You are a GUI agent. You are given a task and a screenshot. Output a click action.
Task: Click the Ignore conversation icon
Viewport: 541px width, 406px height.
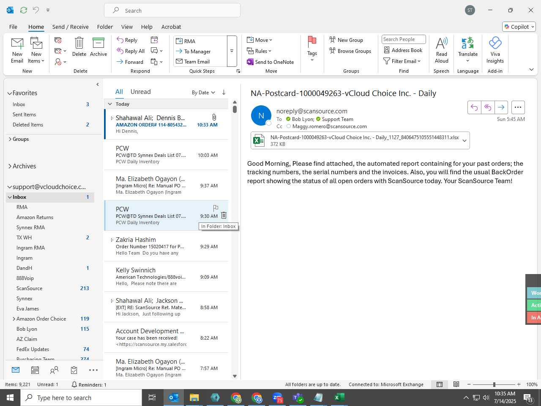coord(58,40)
